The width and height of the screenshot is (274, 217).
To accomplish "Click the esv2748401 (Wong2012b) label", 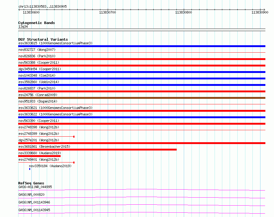I will click(x=39, y=159).
